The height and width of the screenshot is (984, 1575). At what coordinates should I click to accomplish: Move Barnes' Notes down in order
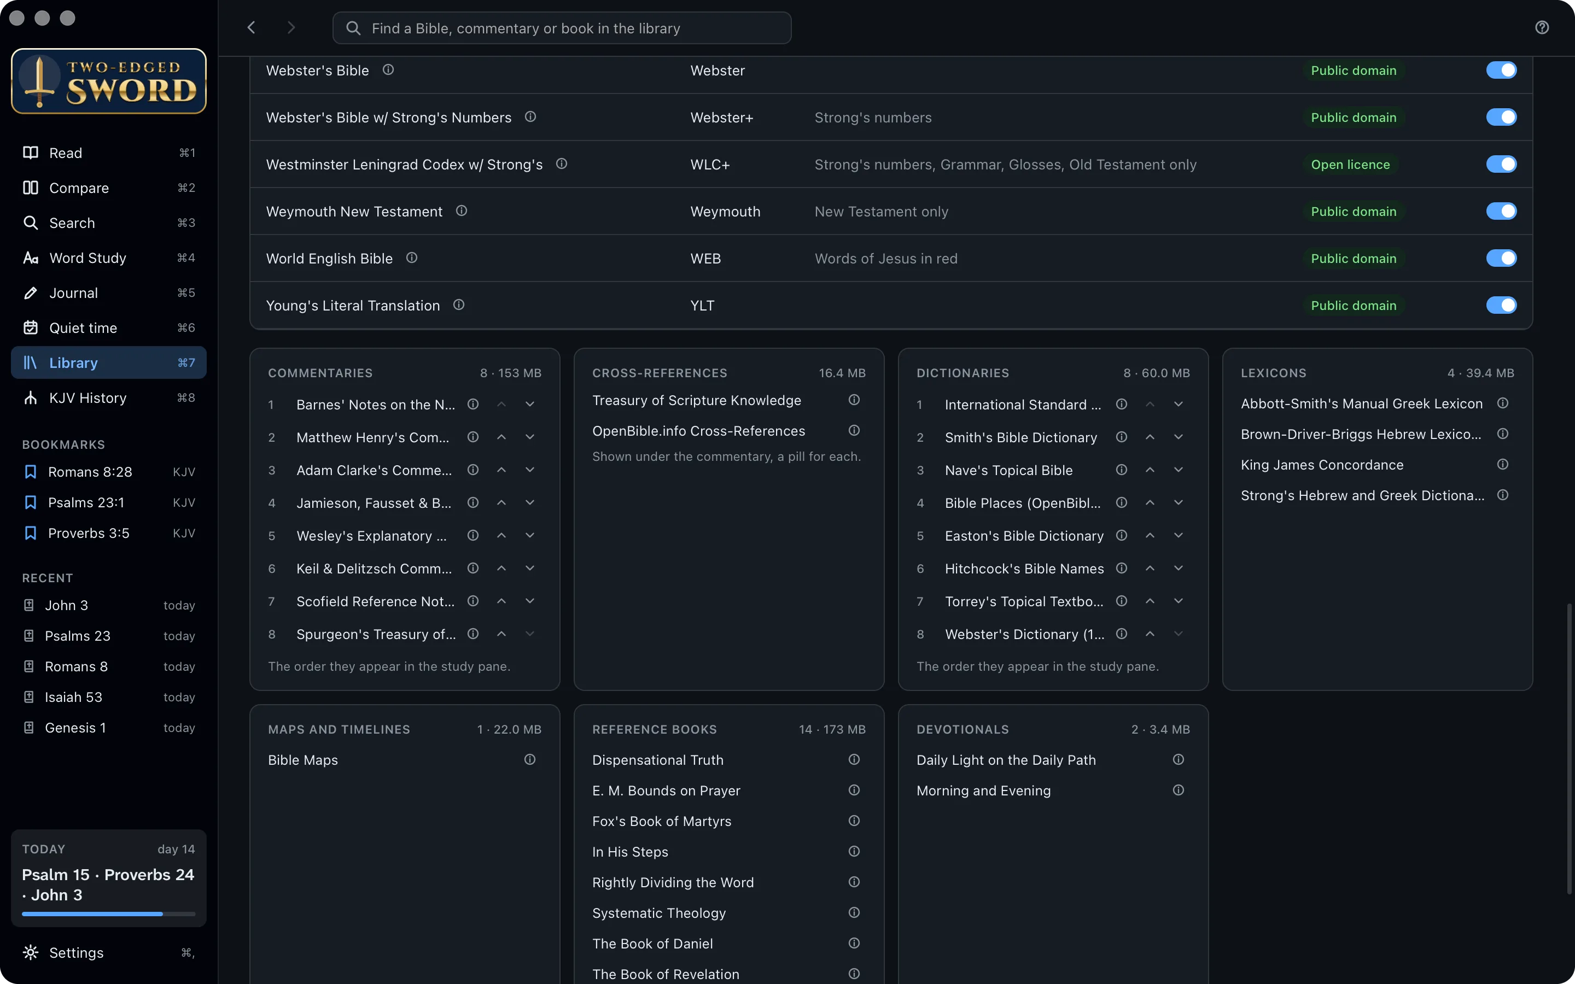(x=530, y=404)
